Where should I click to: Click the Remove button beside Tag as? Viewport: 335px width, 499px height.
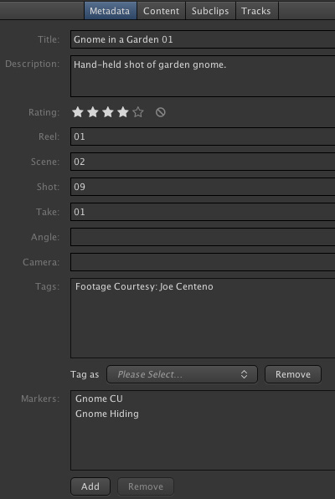293,374
